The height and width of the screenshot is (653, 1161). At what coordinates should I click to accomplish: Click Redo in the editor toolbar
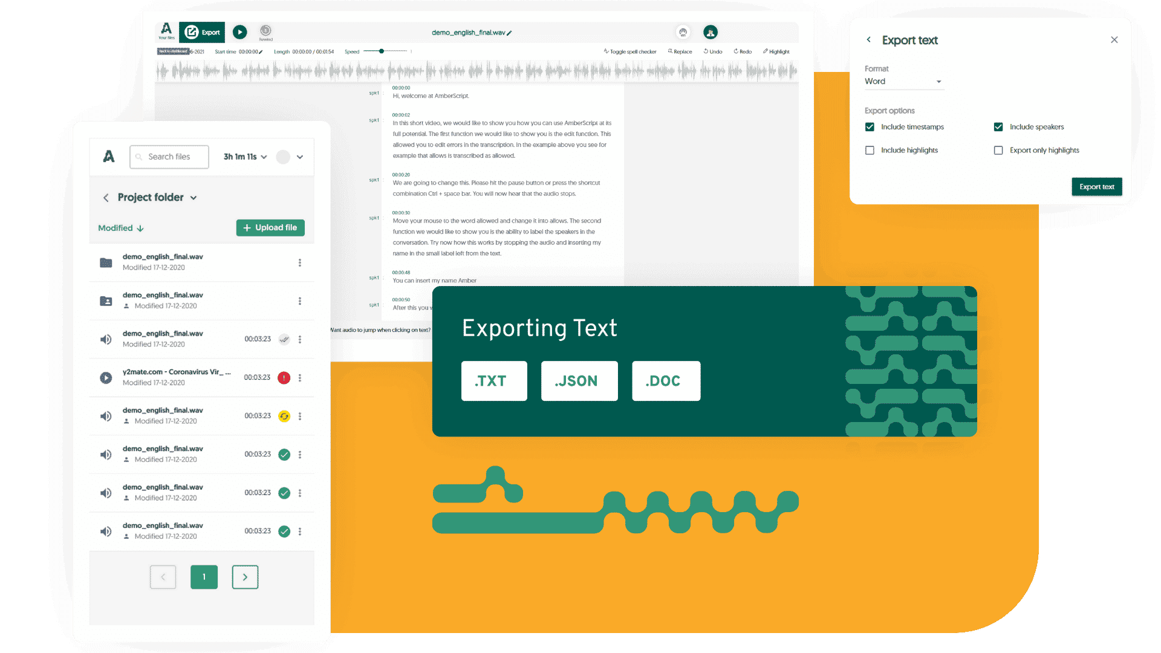pyautogui.click(x=743, y=51)
